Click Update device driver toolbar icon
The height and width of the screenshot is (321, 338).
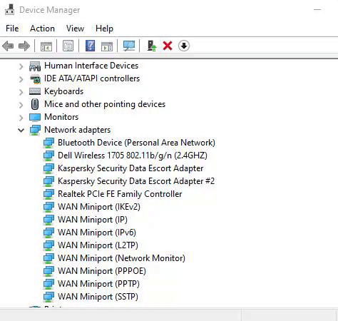151,46
